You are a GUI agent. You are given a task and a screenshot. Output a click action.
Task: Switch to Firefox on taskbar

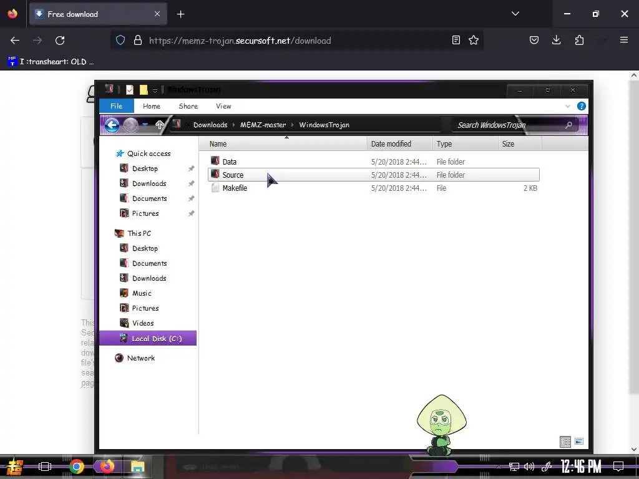[x=107, y=467]
